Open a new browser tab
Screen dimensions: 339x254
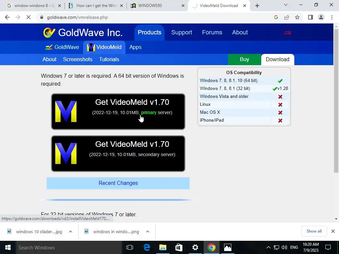click(x=257, y=6)
